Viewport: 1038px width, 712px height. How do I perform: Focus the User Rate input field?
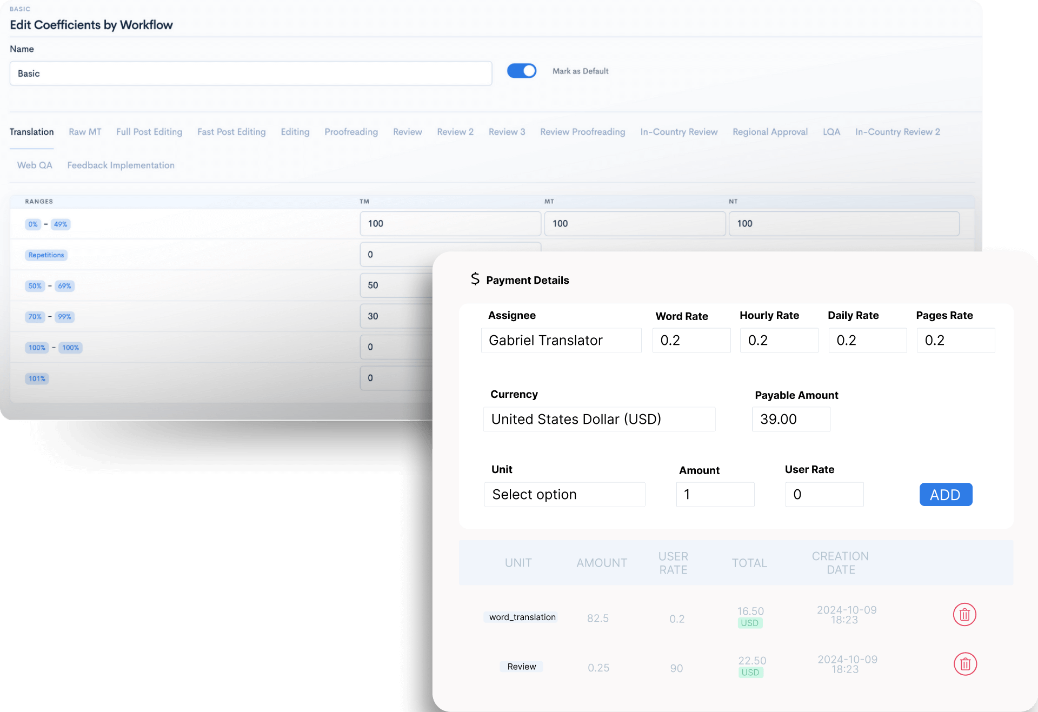click(x=824, y=495)
